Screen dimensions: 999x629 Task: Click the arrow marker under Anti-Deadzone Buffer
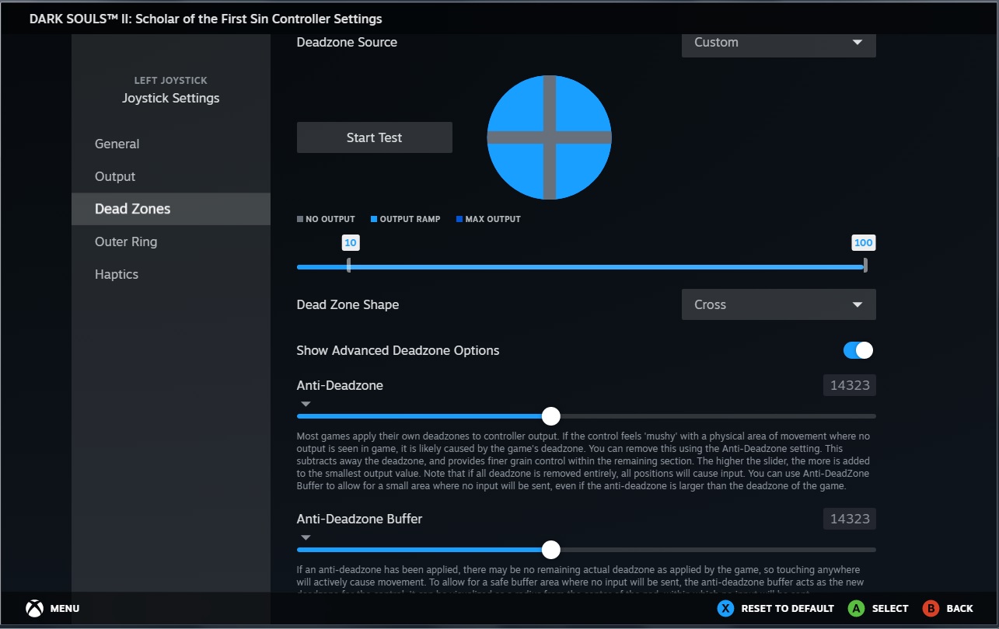point(306,537)
